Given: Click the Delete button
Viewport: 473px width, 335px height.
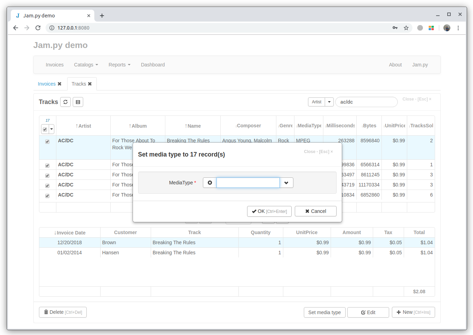Looking at the screenshot, I should click(63, 312).
